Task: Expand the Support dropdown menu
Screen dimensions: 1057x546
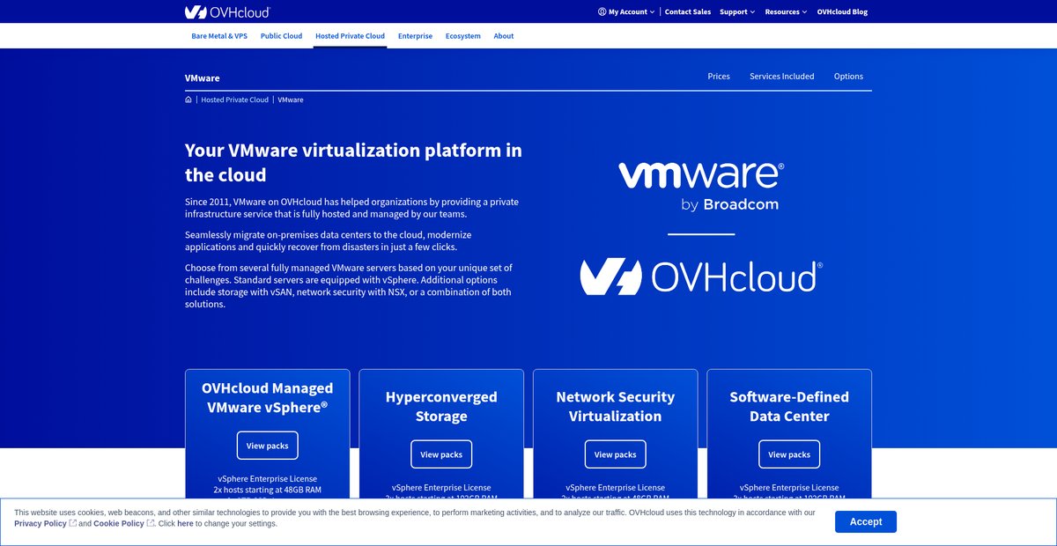Action: pyautogui.click(x=737, y=11)
